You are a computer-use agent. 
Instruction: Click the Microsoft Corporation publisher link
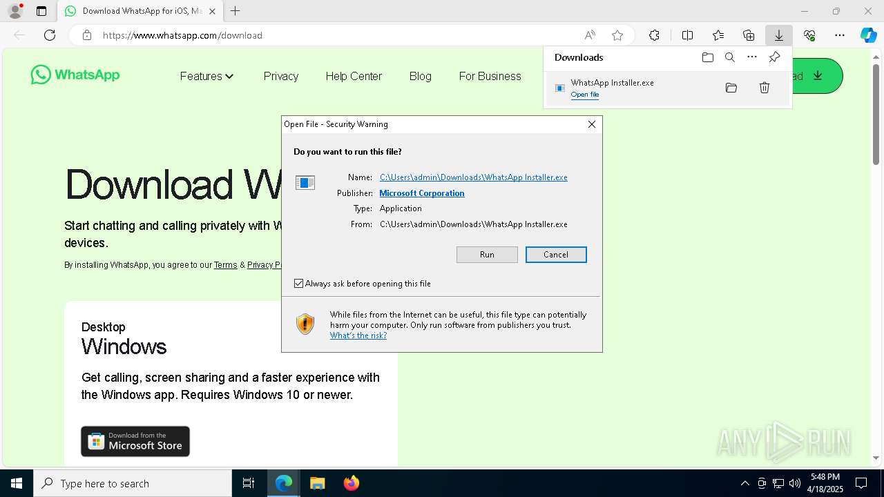(422, 193)
